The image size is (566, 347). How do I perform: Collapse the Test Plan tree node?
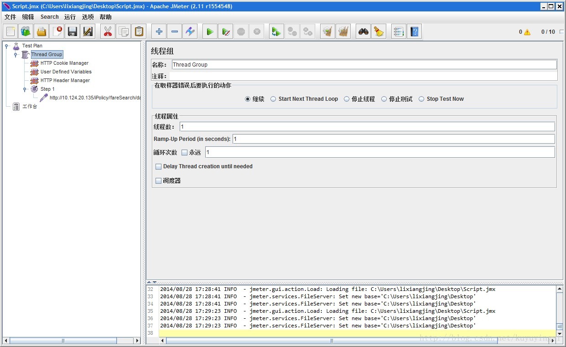[x=7, y=46]
